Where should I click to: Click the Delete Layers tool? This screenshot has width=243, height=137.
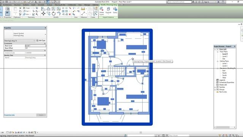point(101,11)
